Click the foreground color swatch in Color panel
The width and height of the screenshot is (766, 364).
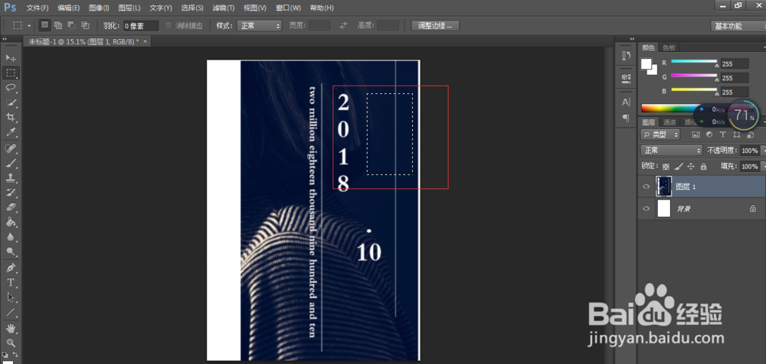(x=647, y=63)
